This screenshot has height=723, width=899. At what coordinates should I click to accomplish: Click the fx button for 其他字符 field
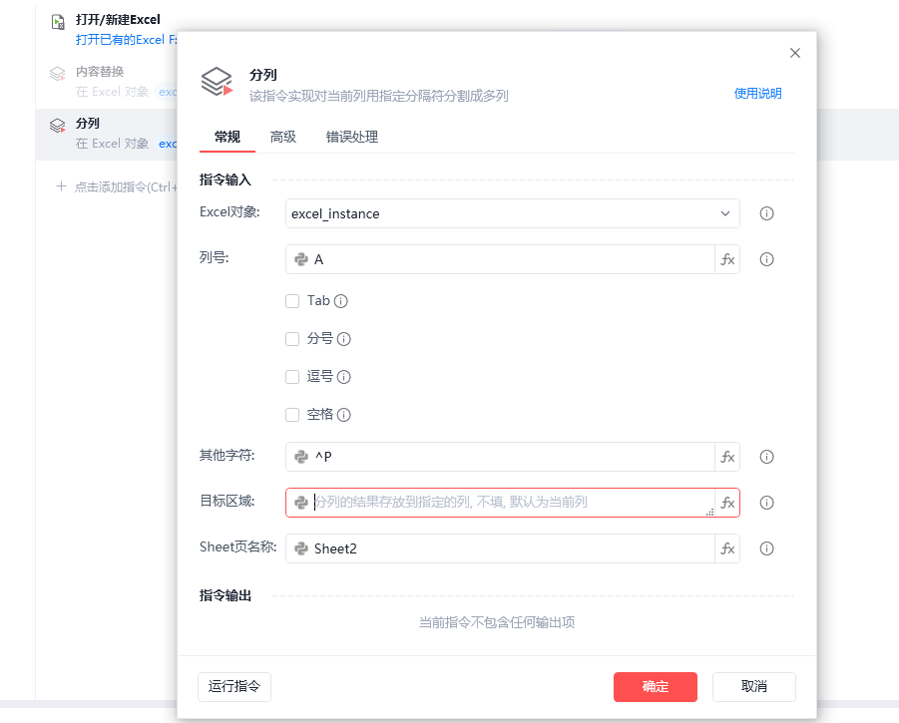pos(727,457)
